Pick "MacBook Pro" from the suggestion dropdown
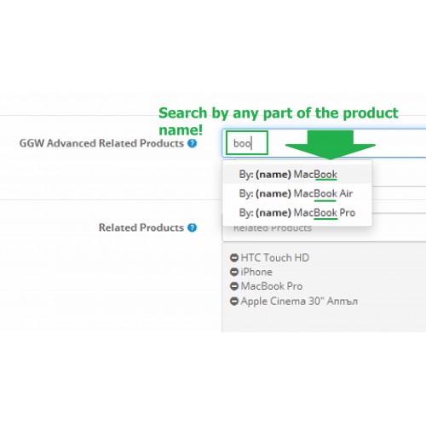Screen dimensions: 426x426 point(297,213)
